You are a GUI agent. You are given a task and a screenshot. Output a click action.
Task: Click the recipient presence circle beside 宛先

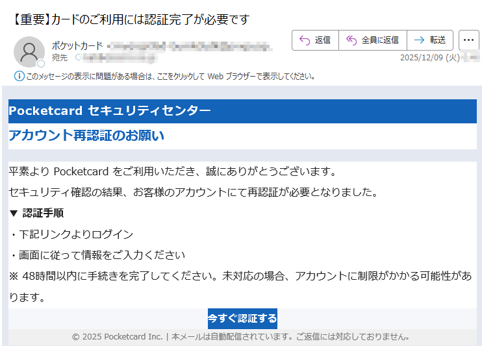click(x=79, y=58)
